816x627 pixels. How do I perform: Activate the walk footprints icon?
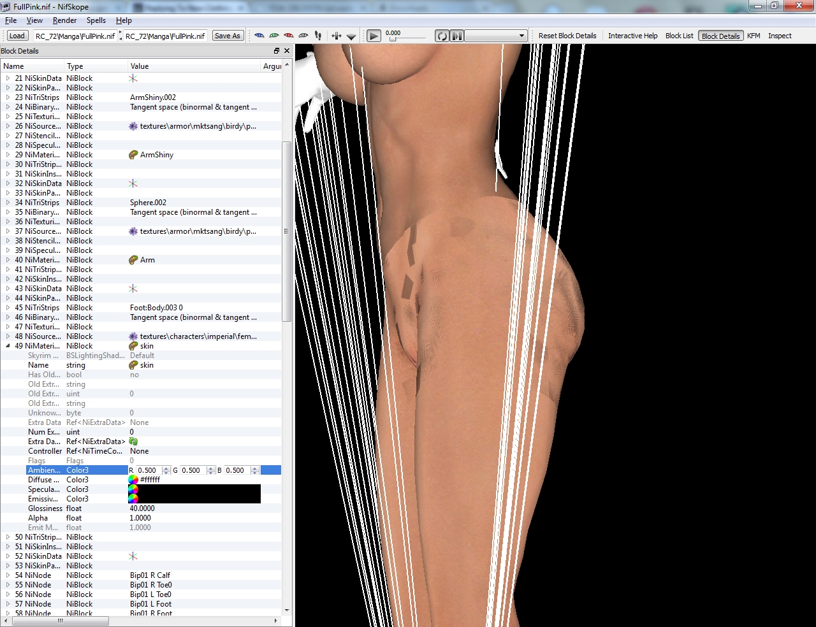tap(318, 36)
